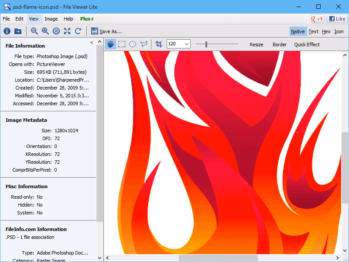
Task: Open the zoom percentage dropdown
Action: (x=187, y=44)
